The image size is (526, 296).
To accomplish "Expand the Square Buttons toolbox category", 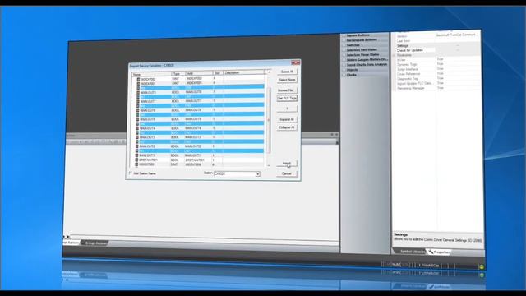I will [x=365, y=35].
